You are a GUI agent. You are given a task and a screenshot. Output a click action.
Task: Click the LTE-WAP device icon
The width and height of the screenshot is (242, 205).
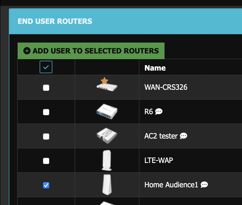[x=107, y=160]
